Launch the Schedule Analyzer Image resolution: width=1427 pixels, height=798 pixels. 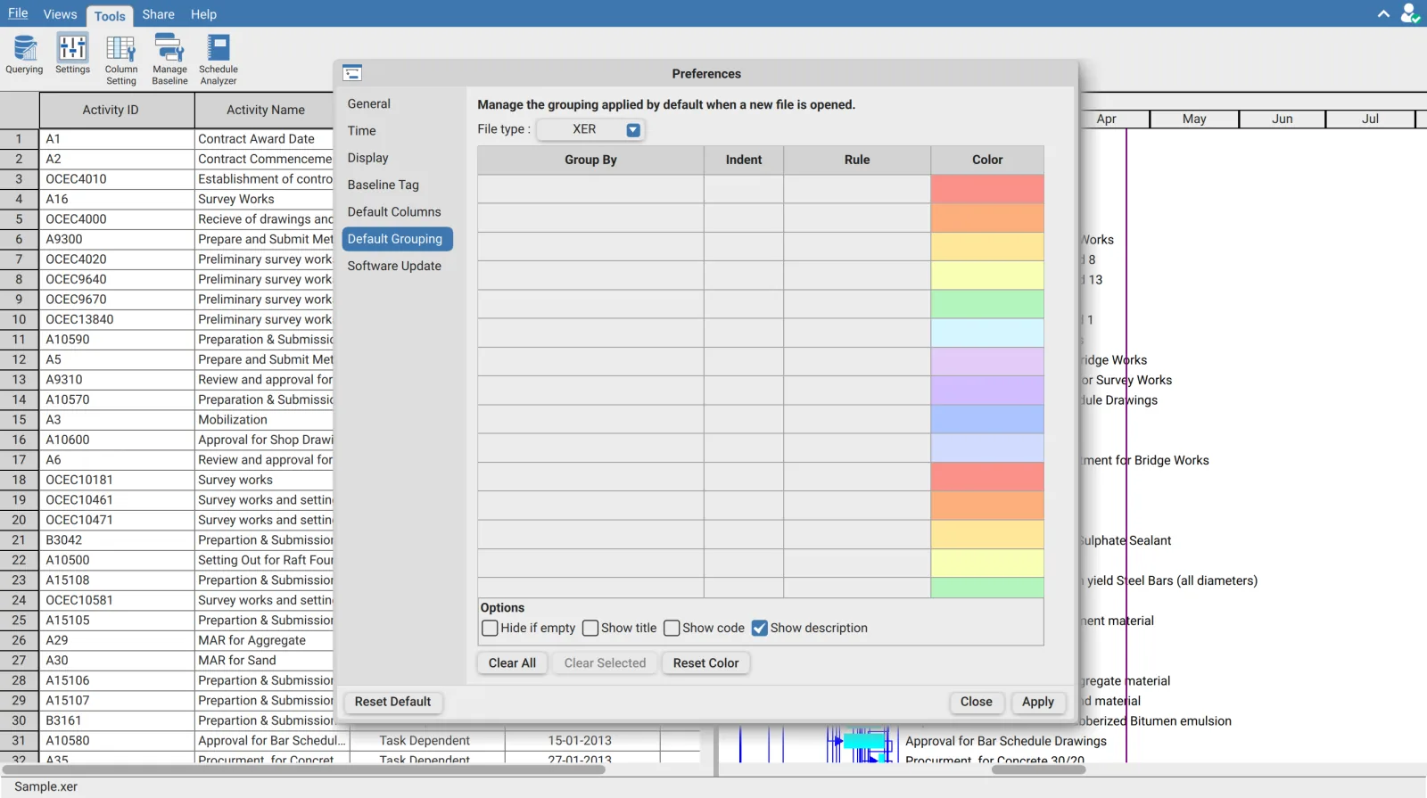(219, 60)
